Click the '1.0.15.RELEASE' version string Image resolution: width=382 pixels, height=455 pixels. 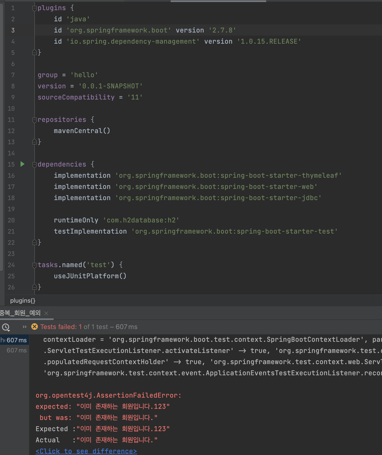coord(269,41)
